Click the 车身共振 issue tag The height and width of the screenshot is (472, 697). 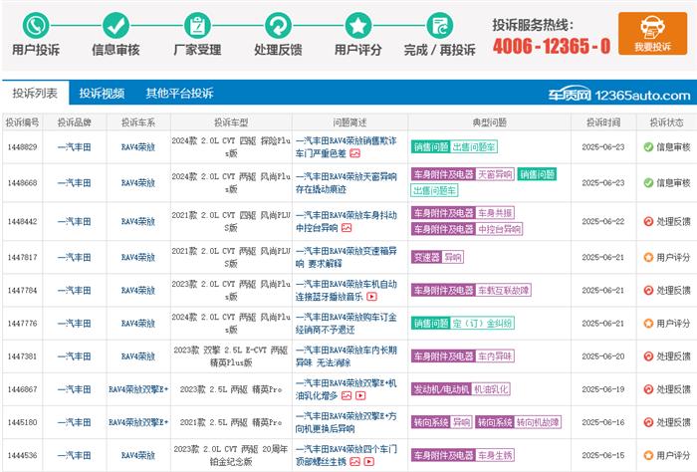pos(495,213)
